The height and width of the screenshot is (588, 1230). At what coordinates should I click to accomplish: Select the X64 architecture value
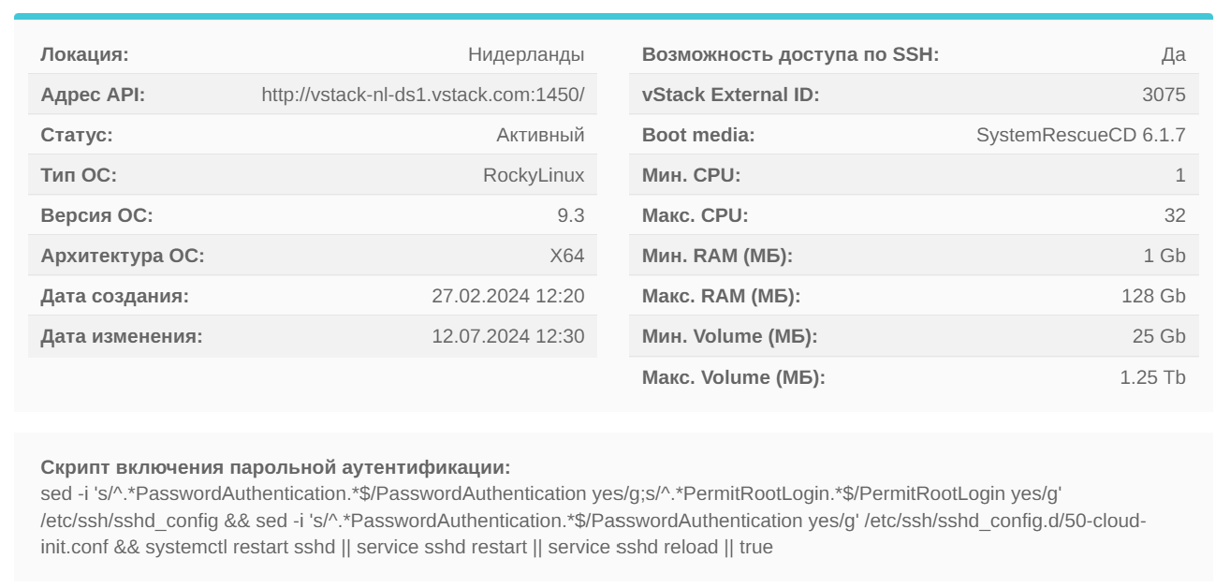tap(567, 256)
